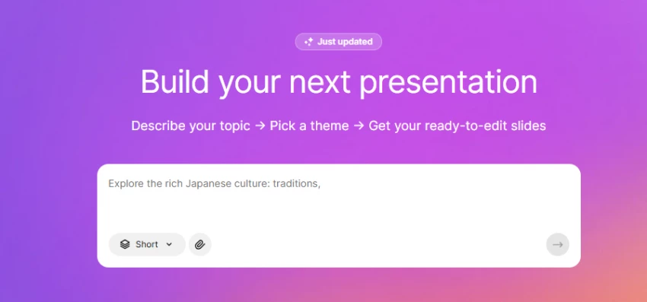Expand the chevron next to Short

pyautogui.click(x=169, y=245)
